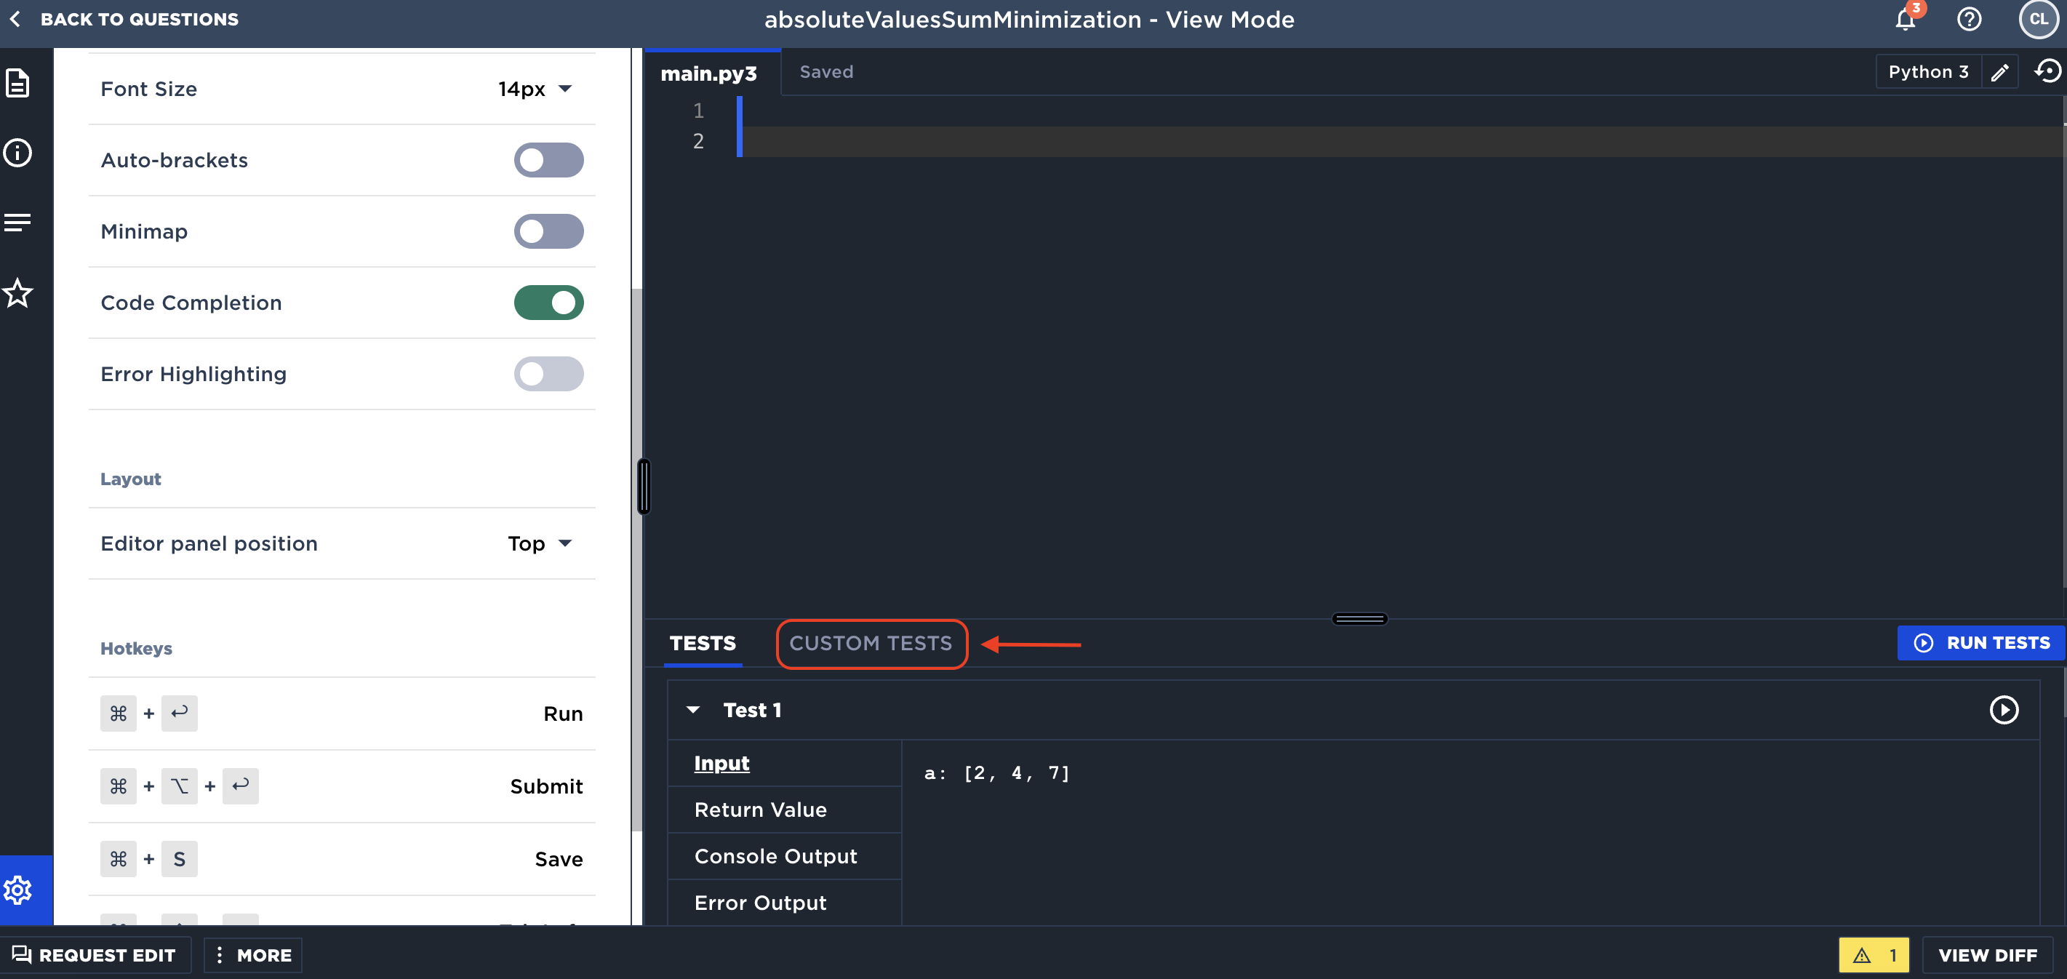
Task: Run Test 1 with its play icon
Action: coord(2004,709)
